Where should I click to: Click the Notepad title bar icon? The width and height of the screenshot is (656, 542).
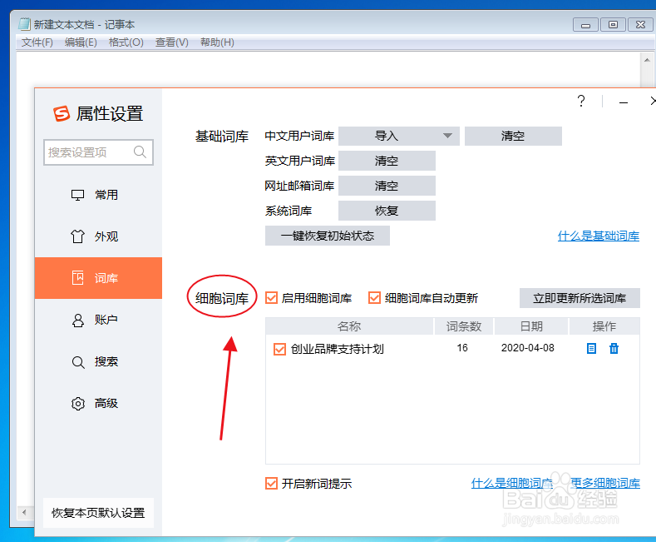[x=25, y=24]
